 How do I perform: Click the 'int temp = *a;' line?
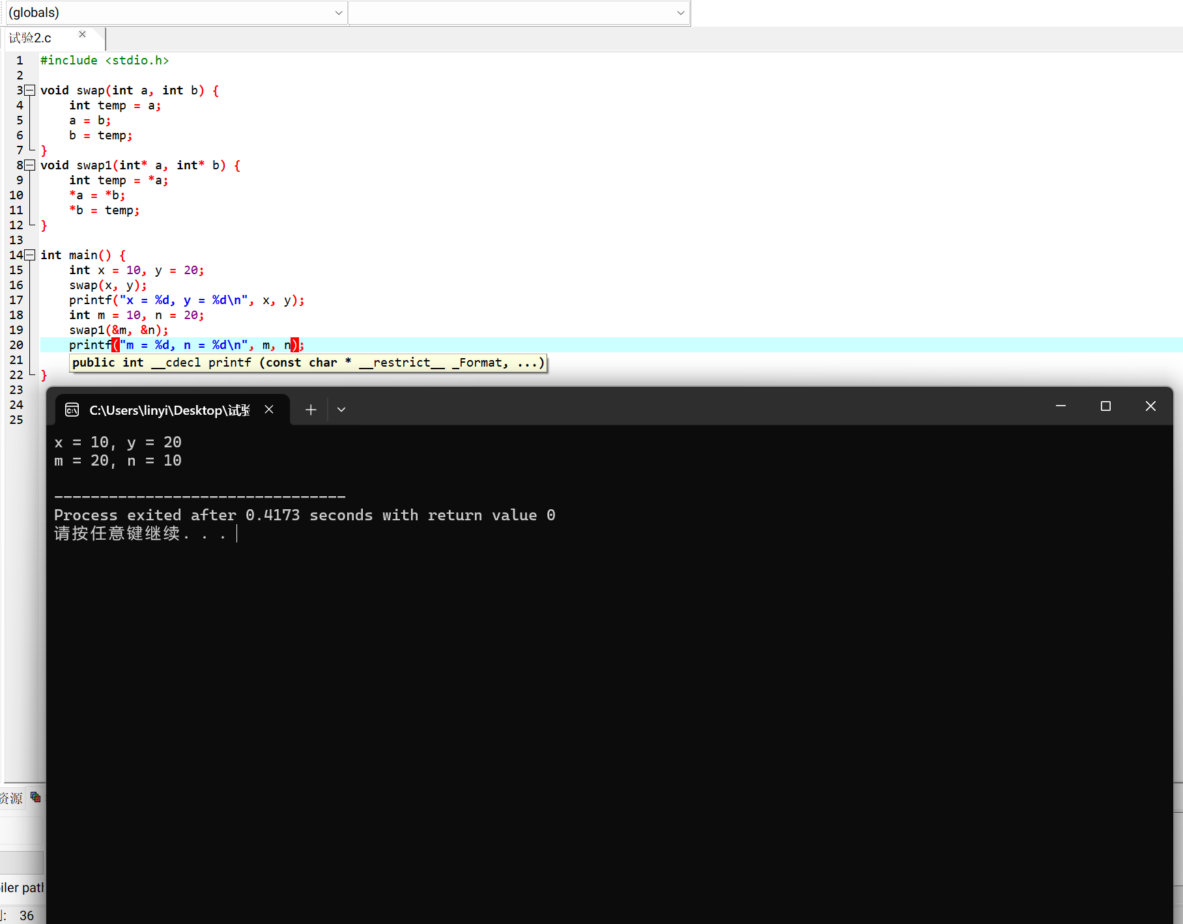119,180
